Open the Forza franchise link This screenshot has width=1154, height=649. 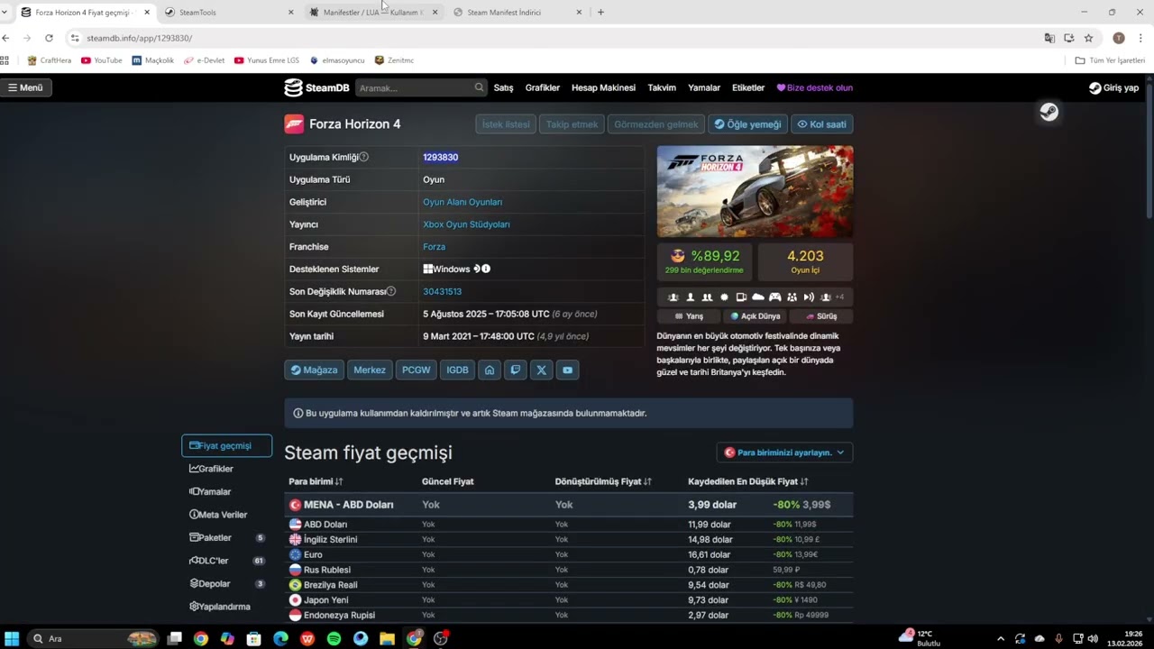pos(434,247)
